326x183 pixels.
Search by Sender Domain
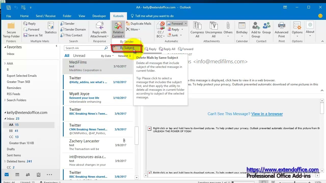[73, 29]
